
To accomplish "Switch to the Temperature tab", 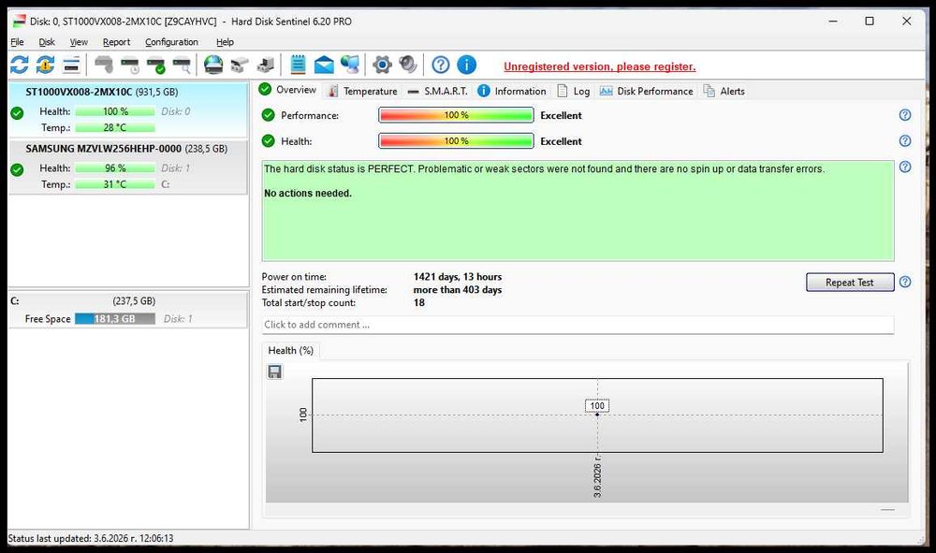I will [363, 92].
